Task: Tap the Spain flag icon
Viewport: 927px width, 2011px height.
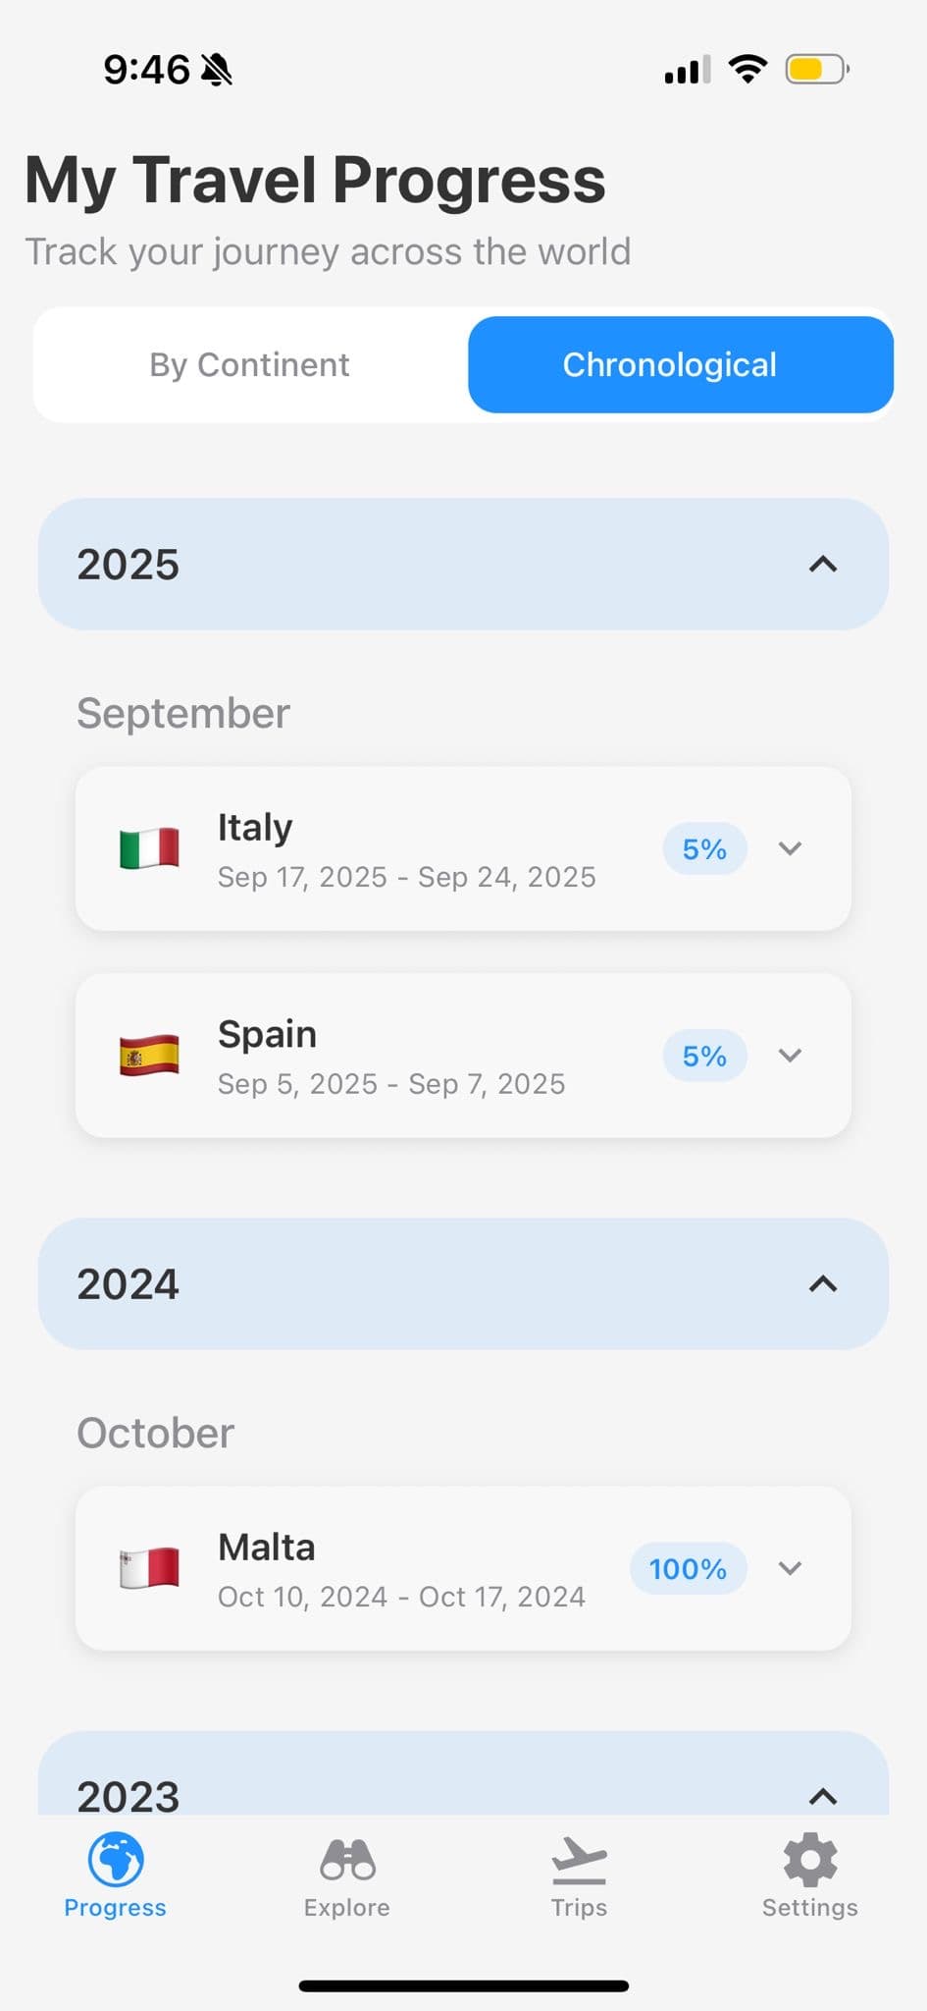Action: click(x=149, y=1056)
